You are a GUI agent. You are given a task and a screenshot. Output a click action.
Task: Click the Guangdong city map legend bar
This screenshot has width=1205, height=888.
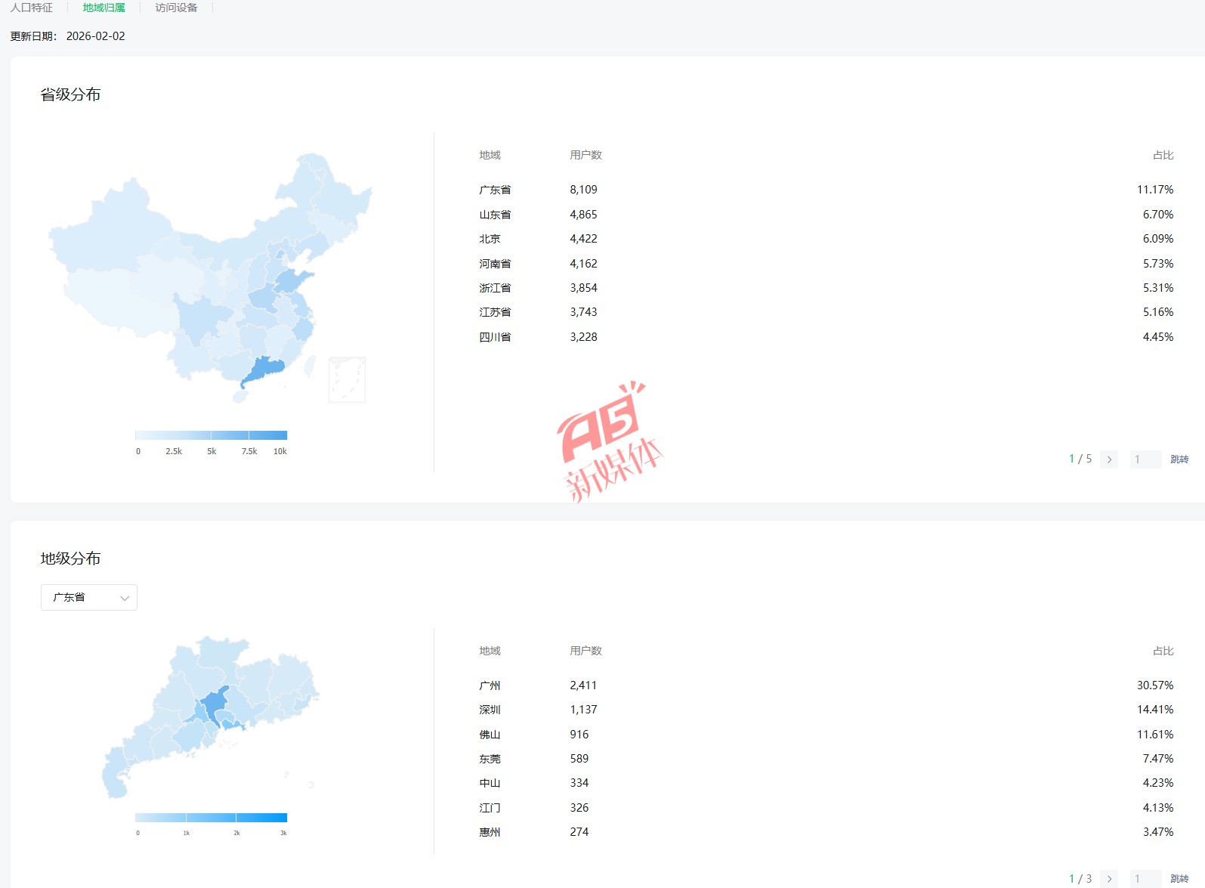pyautogui.click(x=211, y=818)
